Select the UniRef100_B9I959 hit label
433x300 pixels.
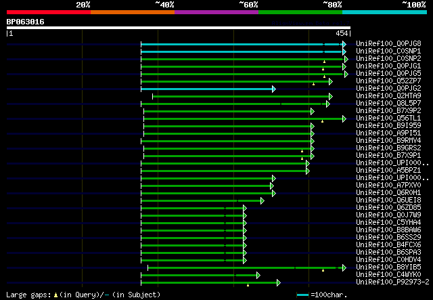pos(388,125)
